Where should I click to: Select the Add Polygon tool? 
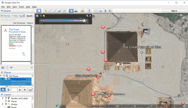click(50, 11)
